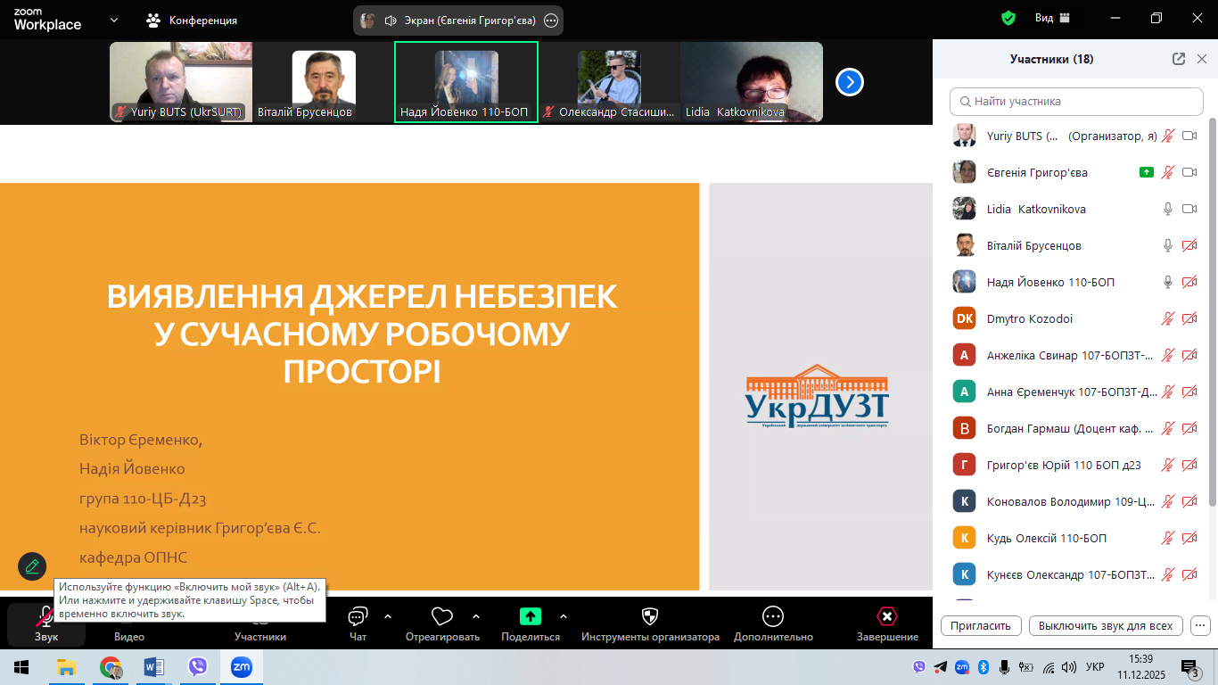Screen dimensions: 1218x685
Task: Expand the Конференция meeting info menu
Action: click(x=192, y=20)
